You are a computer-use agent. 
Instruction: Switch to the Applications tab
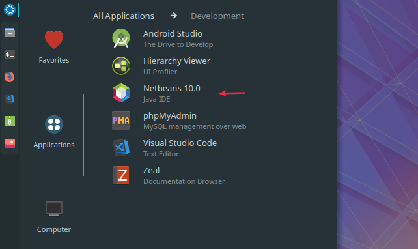pos(54,132)
